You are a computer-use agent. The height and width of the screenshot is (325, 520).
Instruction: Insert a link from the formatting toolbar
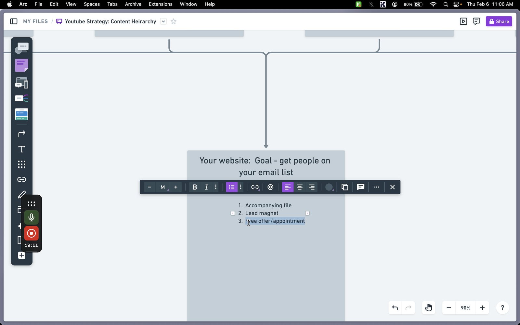[x=255, y=187]
